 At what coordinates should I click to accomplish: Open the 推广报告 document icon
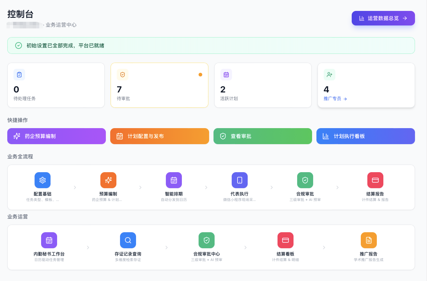pyautogui.click(x=369, y=240)
